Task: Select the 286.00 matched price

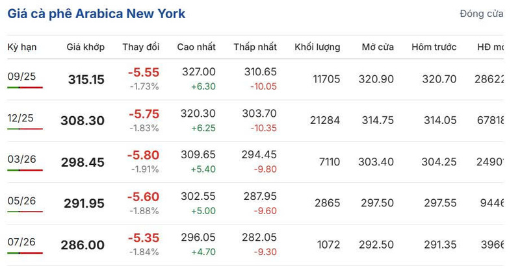Action: tap(82, 245)
